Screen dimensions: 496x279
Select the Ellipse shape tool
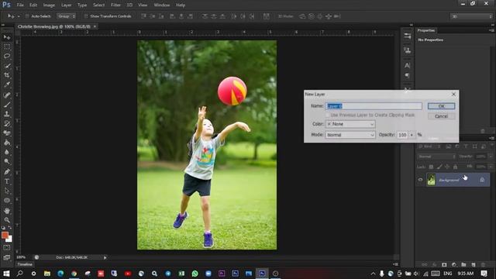tap(7, 201)
